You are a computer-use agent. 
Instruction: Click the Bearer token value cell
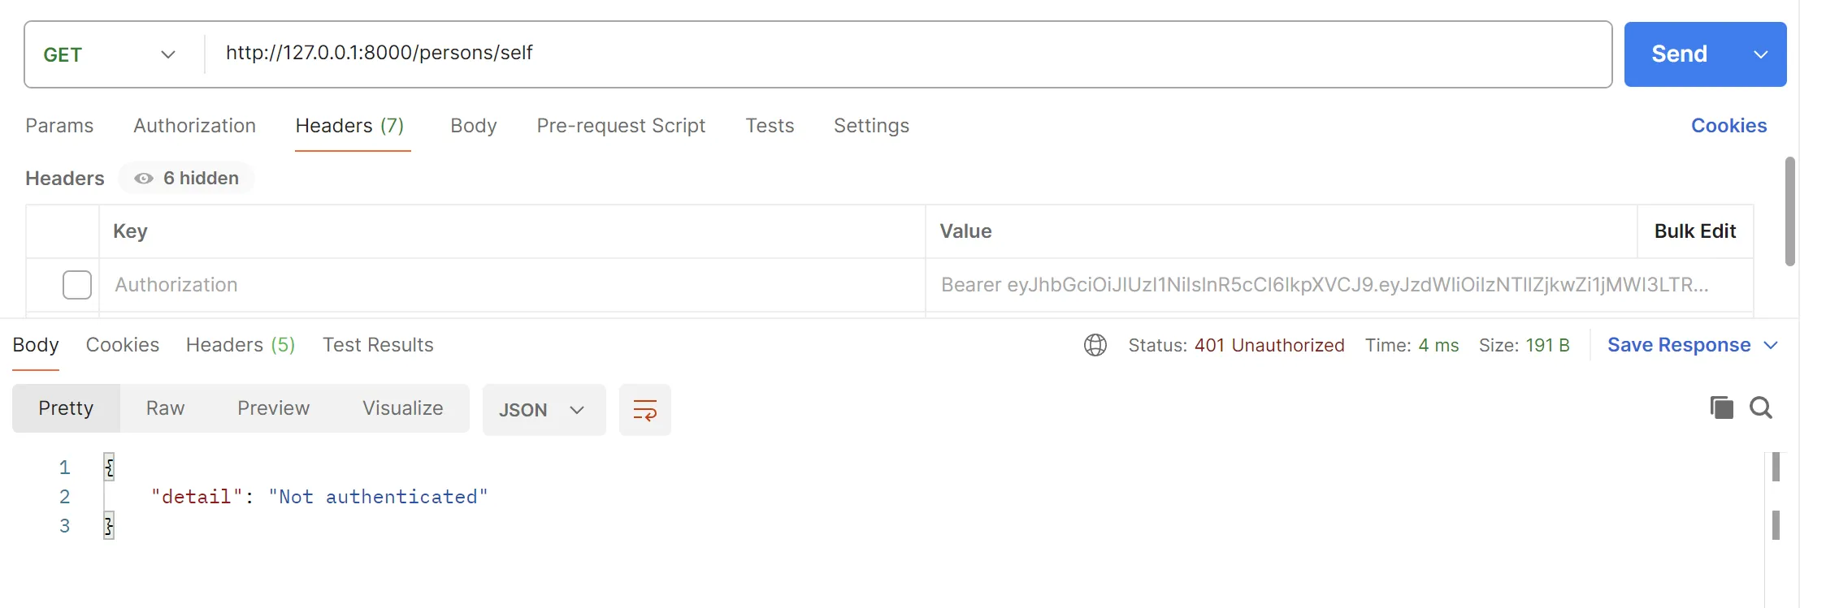pyautogui.click(x=1339, y=285)
